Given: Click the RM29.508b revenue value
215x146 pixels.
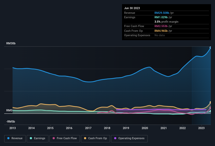Looking at the screenshot, I should pos(162,13).
